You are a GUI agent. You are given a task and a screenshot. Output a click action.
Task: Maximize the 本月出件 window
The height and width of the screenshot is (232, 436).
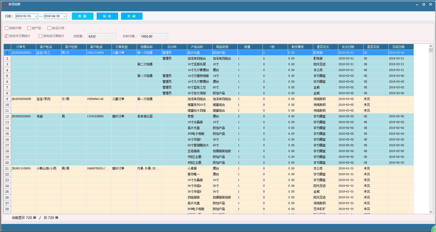(424, 5)
